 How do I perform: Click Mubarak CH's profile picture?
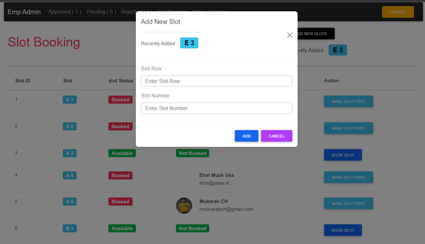point(184,206)
